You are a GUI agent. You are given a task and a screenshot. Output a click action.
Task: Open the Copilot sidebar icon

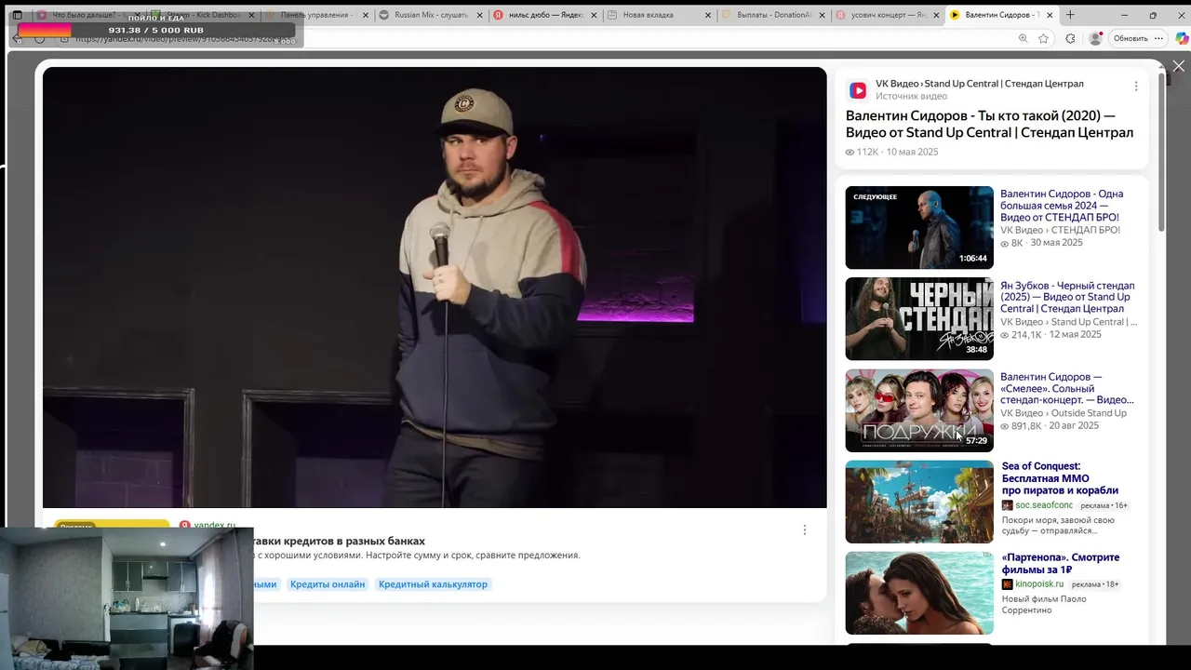(1182, 38)
